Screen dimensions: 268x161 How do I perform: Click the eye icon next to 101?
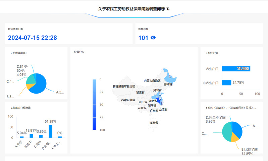click(153, 38)
